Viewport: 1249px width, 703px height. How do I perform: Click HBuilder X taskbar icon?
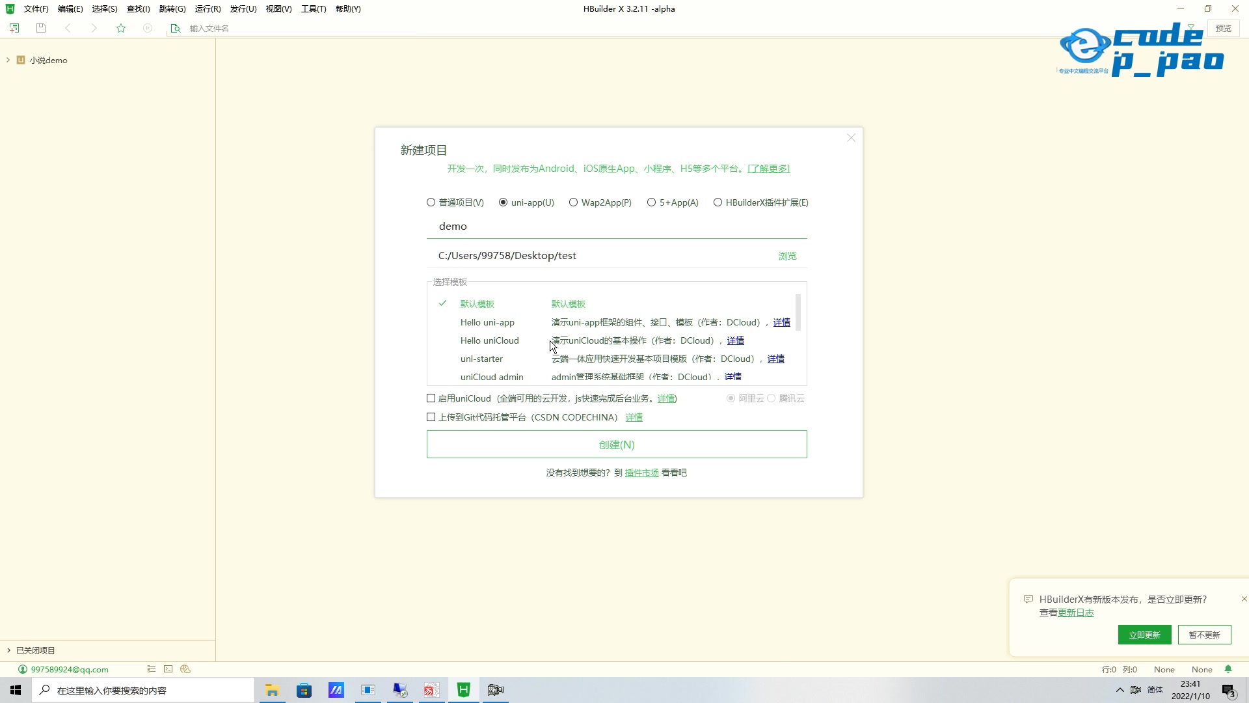(x=464, y=690)
